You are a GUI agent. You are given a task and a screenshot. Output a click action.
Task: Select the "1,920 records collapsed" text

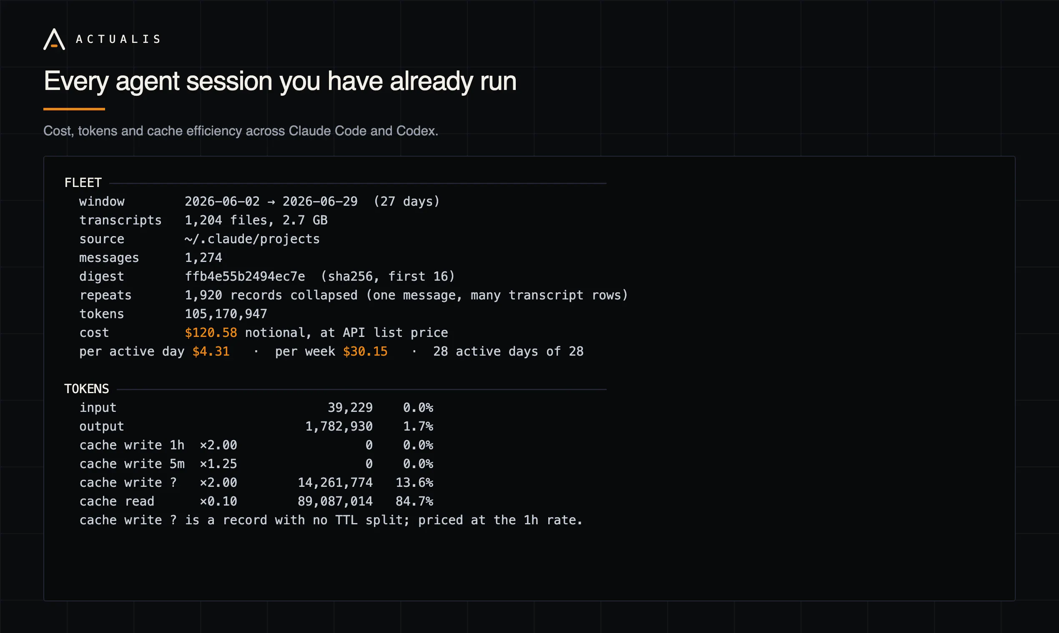click(x=271, y=295)
